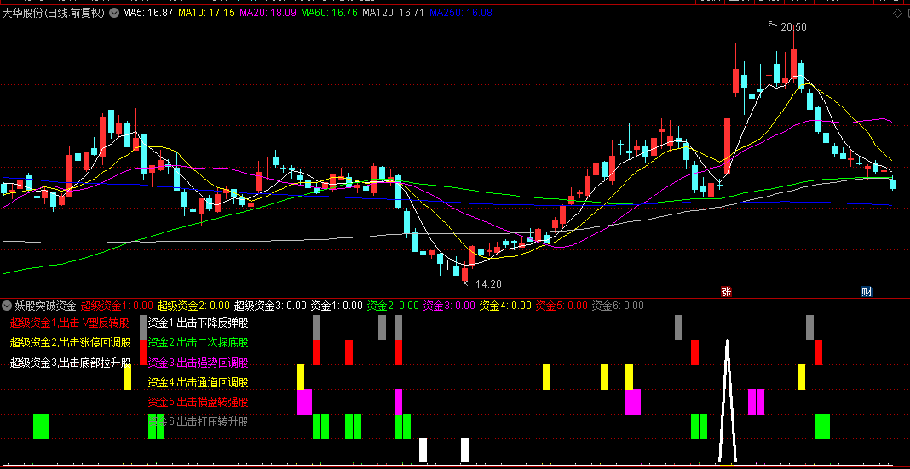Click the green 资金2: 0.00 value
The image size is (910, 469).
pos(393,305)
